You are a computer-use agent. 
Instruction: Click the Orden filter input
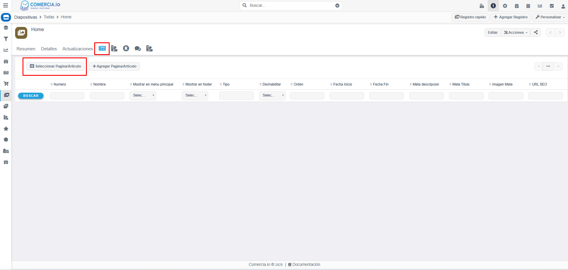307,96
